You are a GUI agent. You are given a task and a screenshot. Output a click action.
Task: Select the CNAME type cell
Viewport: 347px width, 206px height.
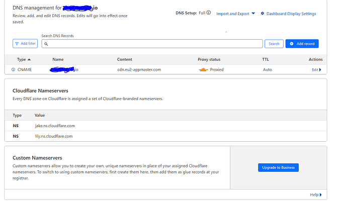pos(24,70)
